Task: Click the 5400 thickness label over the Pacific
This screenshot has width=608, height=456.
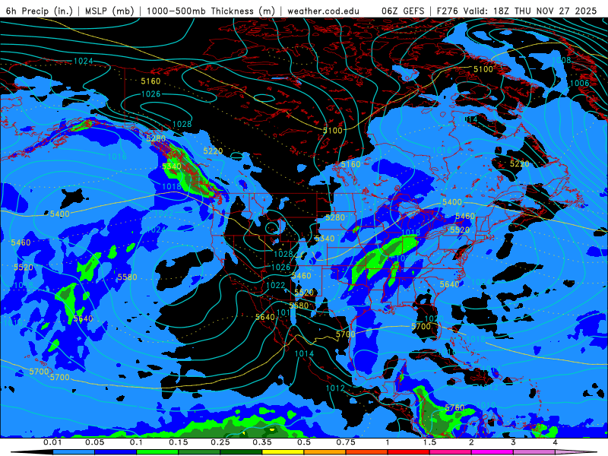Action: (60, 214)
